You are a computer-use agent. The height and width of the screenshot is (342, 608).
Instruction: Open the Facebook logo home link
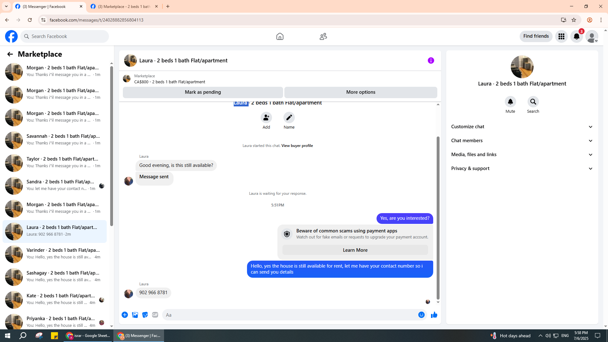(x=11, y=36)
